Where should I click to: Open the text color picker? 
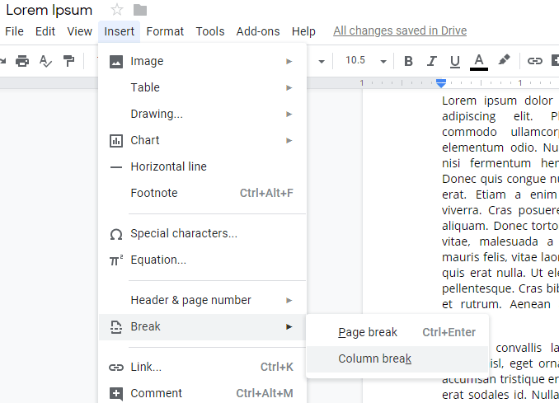pos(479,60)
